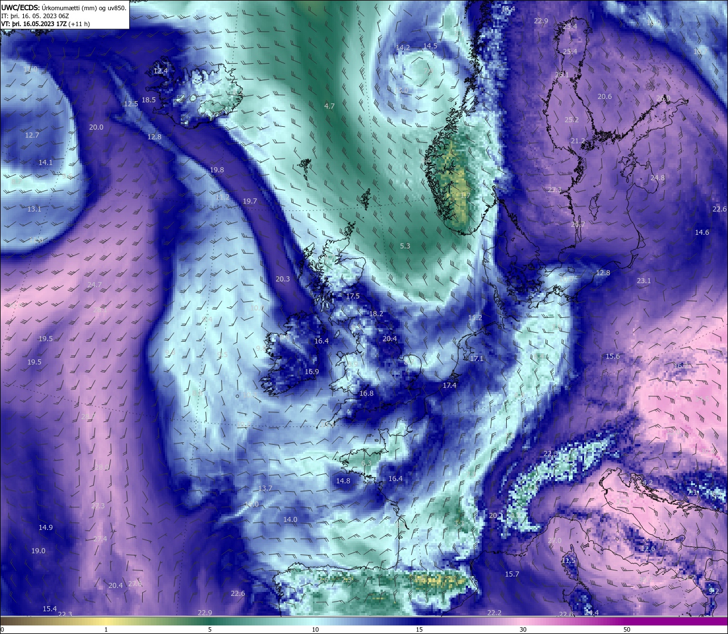Click the 13.1 map value
This screenshot has height=634, width=728.
pyautogui.click(x=34, y=209)
